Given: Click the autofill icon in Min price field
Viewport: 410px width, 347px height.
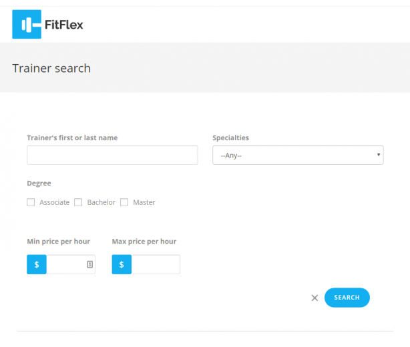Looking at the screenshot, I should (x=89, y=264).
